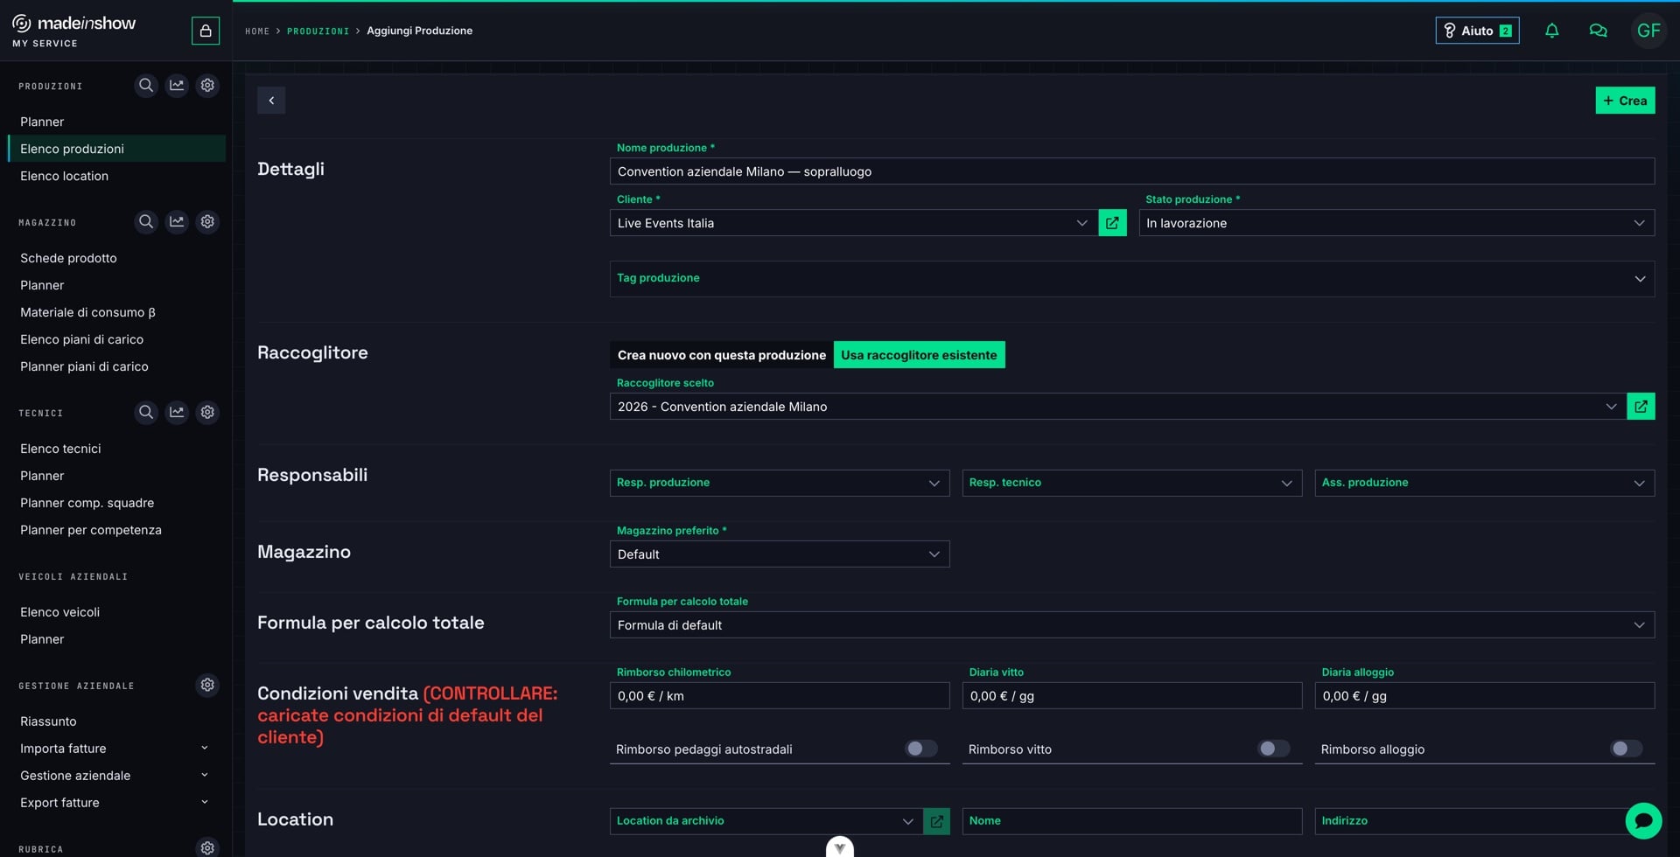Edit the Nome produzione field

pos(1131,171)
